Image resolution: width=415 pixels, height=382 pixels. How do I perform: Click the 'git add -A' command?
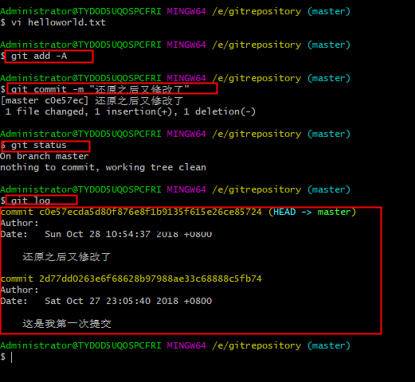pyautogui.click(x=39, y=56)
